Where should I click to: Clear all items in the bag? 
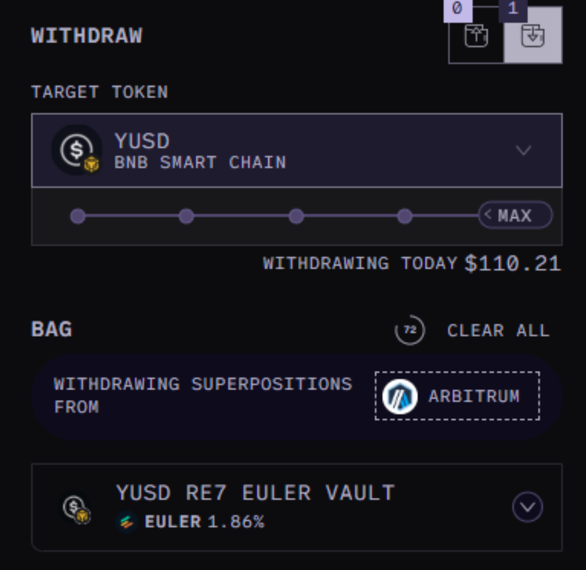498,330
